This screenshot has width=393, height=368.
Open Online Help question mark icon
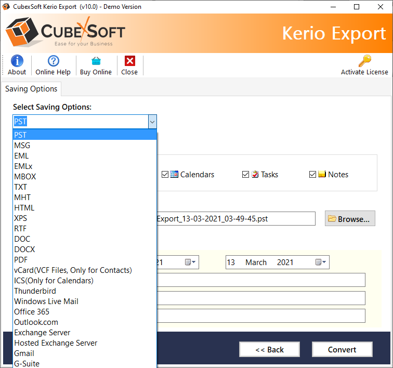coord(54,61)
